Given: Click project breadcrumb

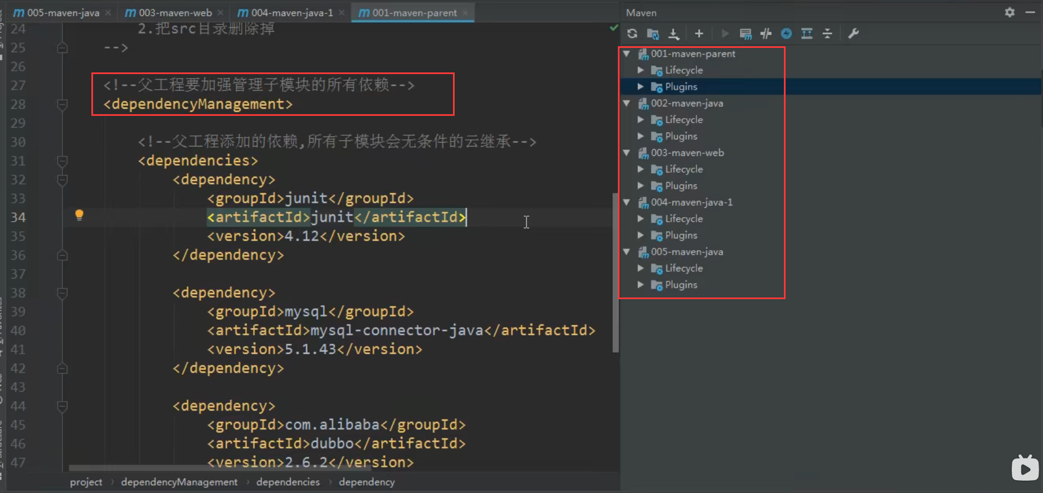Looking at the screenshot, I should [86, 482].
